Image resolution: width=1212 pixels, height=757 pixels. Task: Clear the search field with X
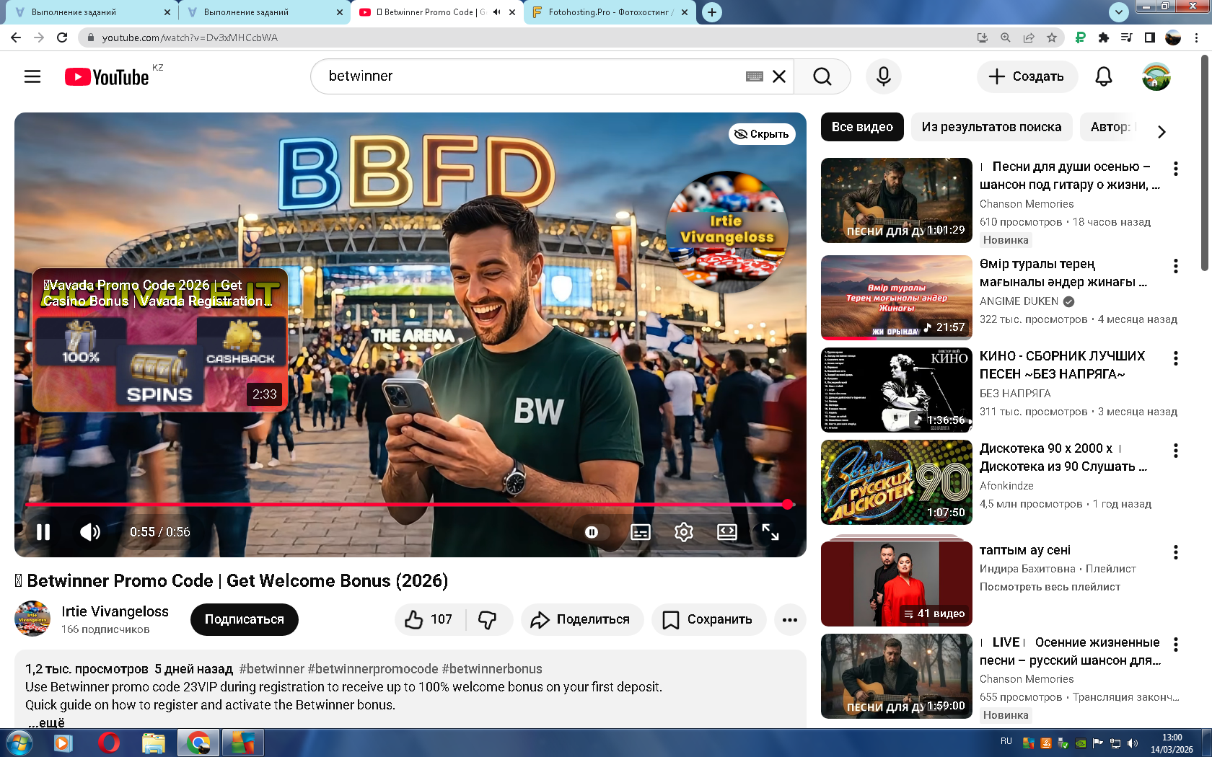(779, 76)
